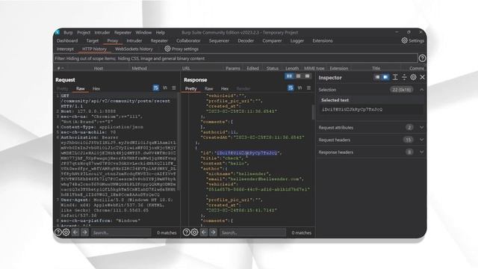Switch to the Decoder tab
The image size is (478, 269).
[x=246, y=40]
